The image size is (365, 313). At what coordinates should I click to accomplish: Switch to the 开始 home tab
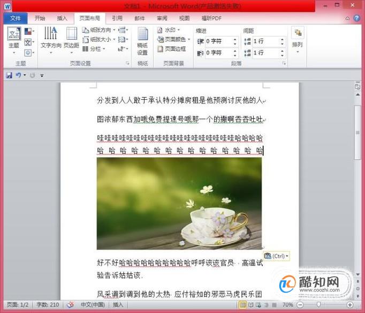40,18
